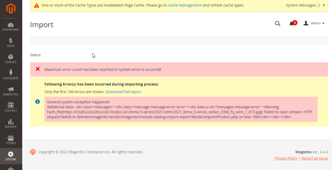Click the notification badge showing 3
The image size is (332, 170).
point(295,23)
